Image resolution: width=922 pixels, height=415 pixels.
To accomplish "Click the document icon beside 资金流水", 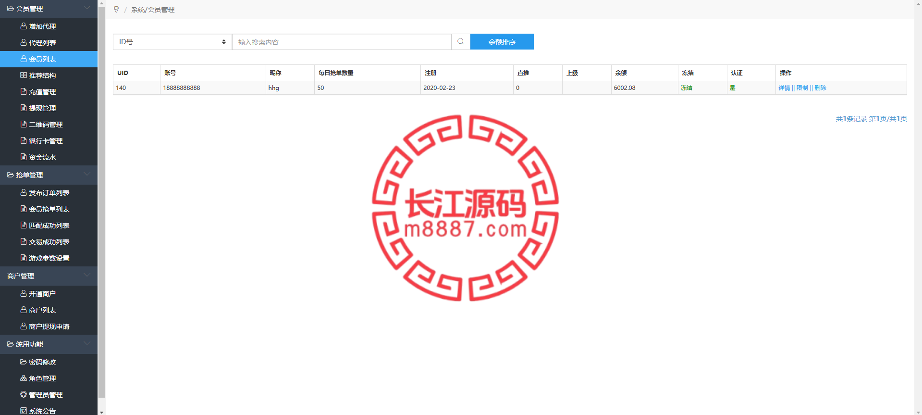I will click(23, 157).
